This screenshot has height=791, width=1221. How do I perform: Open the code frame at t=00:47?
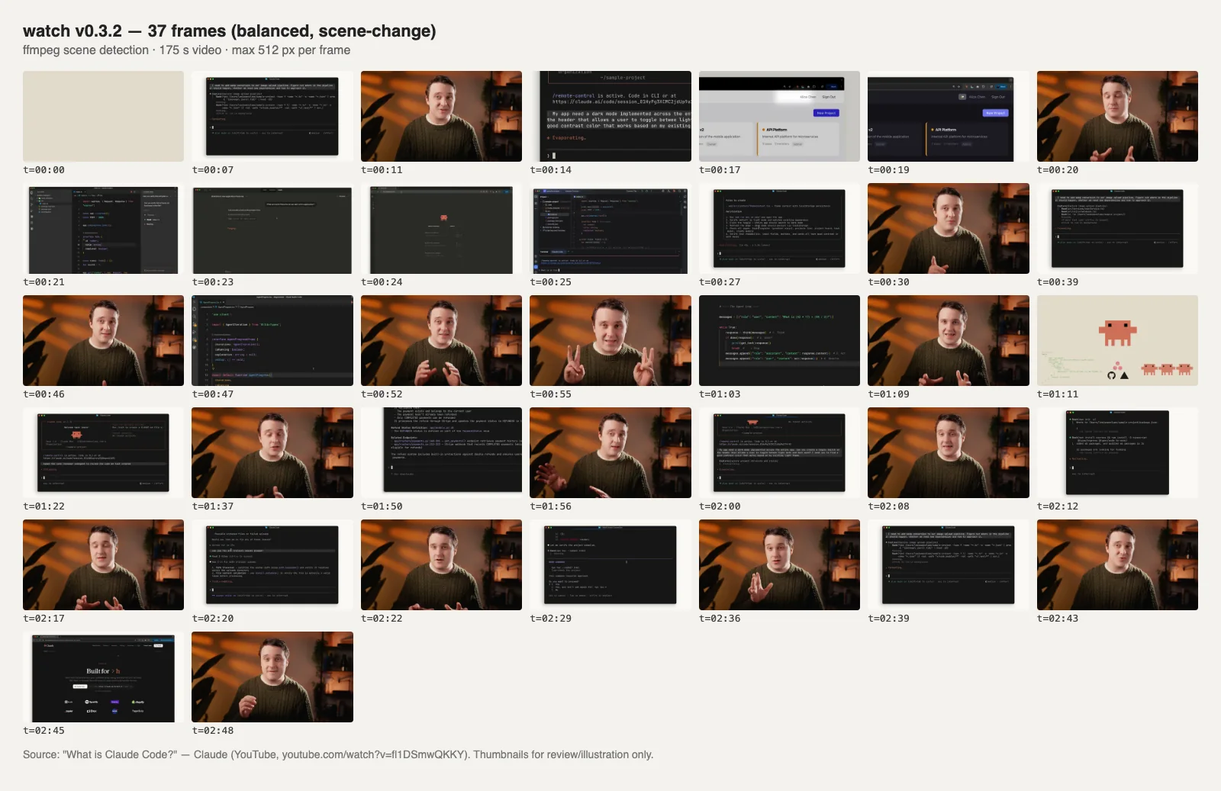click(272, 340)
